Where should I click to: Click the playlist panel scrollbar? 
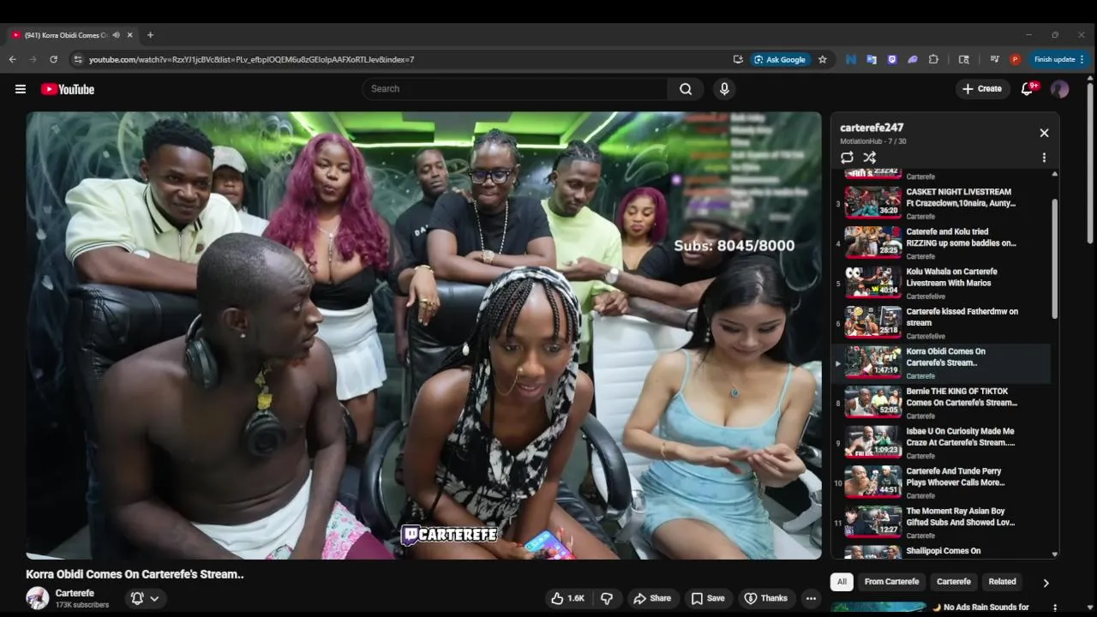(x=1054, y=259)
